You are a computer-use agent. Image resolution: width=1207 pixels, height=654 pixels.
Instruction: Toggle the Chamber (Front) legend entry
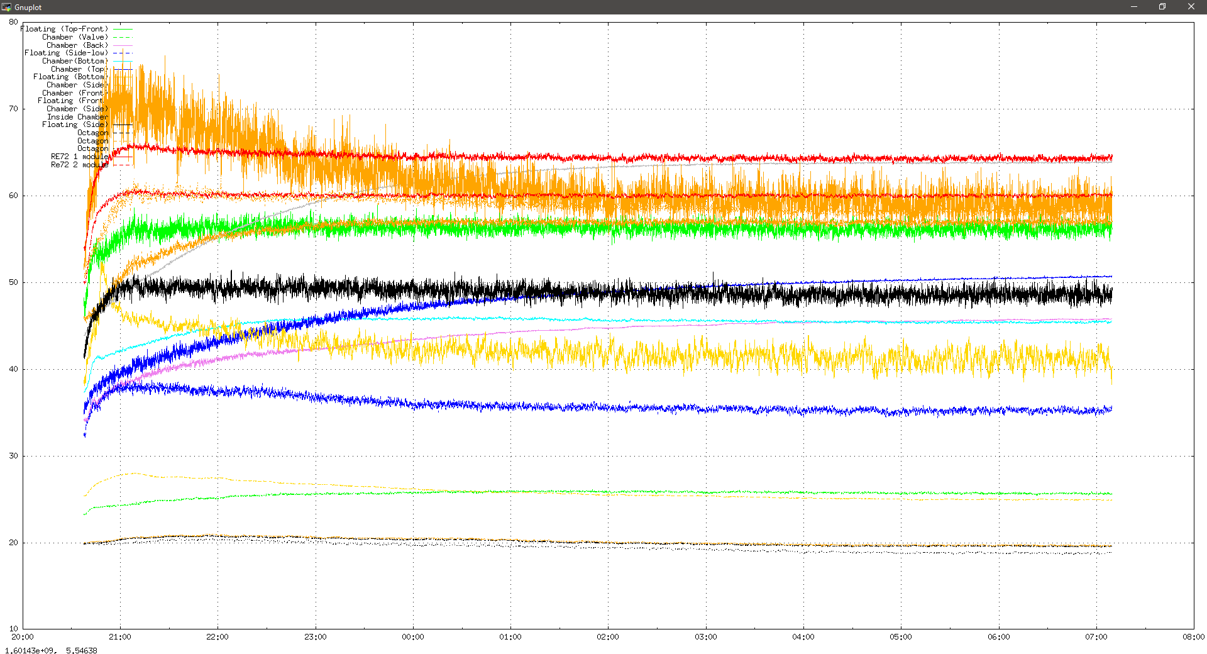point(75,93)
